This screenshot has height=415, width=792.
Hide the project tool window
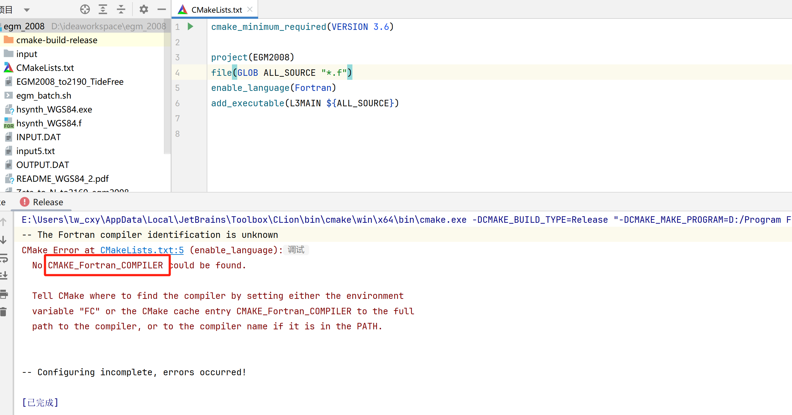pyautogui.click(x=161, y=10)
